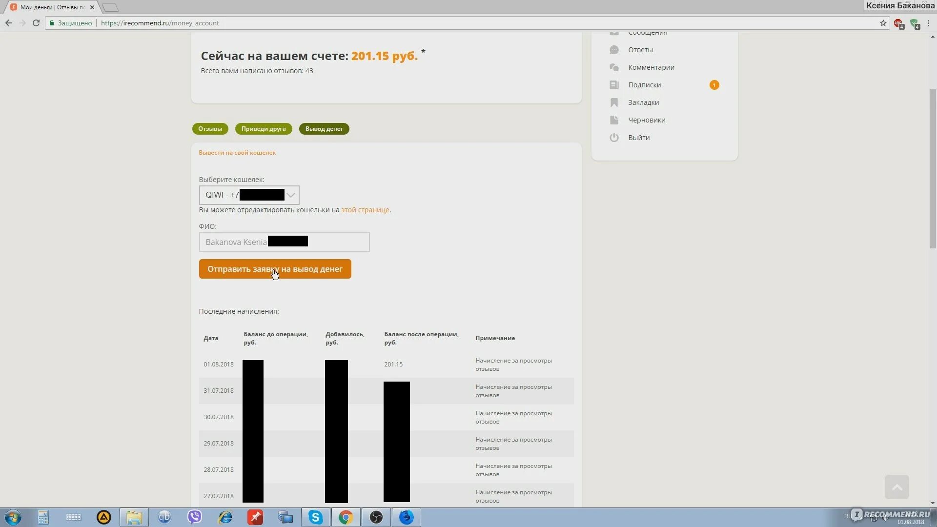This screenshot has width=937, height=527.
Task: Reload the page using the refresh icon
Action: (36, 23)
